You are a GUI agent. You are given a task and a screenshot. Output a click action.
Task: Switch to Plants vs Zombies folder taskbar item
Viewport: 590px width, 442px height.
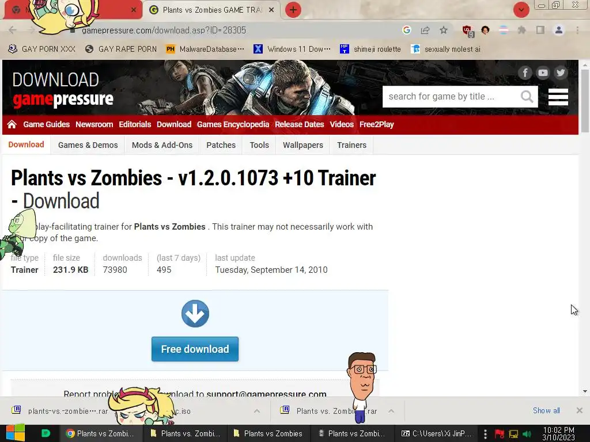click(x=268, y=433)
